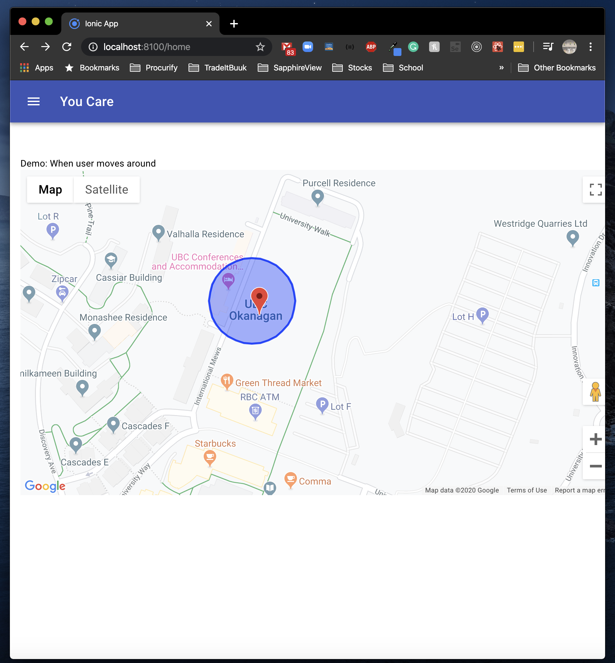Open the Apps shortcut in bookmarks bar
This screenshot has width=615, height=663.
click(37, 68)
